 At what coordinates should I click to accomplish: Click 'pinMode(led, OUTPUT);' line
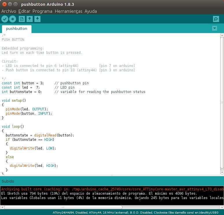27,109
